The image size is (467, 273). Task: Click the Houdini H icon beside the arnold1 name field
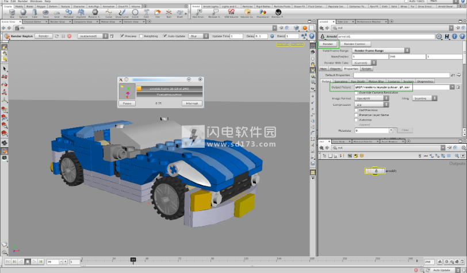447,36
